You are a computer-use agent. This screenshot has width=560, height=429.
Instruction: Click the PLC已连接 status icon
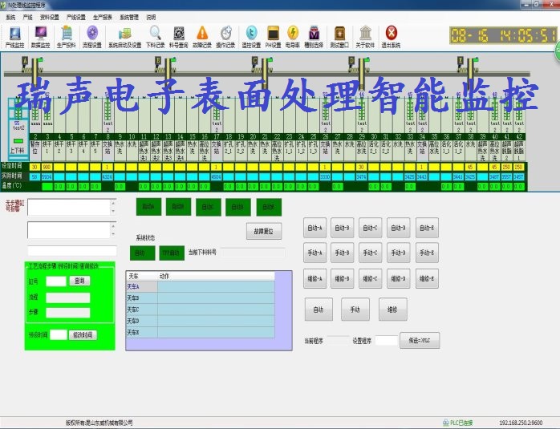[x=445, y=423]
